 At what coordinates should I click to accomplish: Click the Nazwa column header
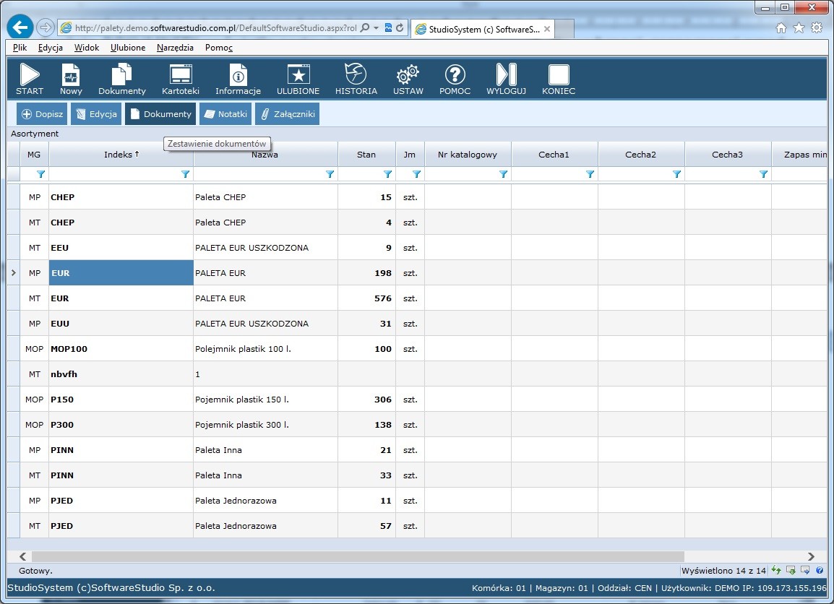tap(265, 154)
